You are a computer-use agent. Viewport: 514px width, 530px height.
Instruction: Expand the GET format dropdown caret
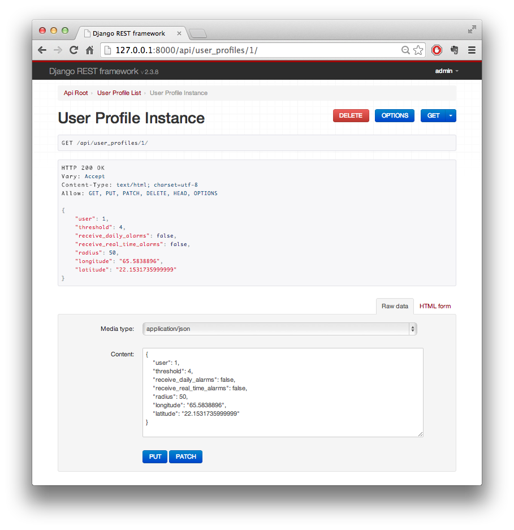451,115
